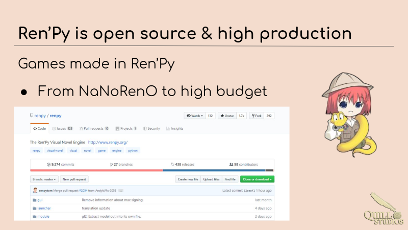Viewport: 408px width, 230px height.
Task: Click the renpy topic tag
Action: (36, 151)
